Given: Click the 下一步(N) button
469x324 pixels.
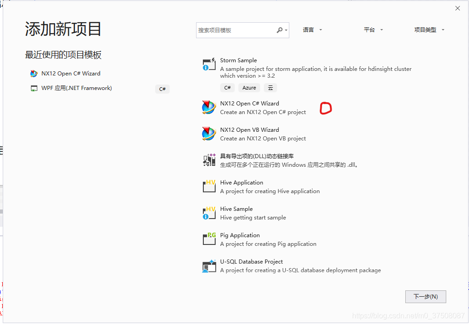Looking at the screenshot, I should [426, 296].
